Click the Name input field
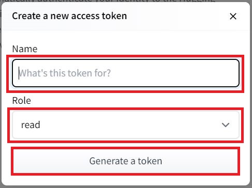252x188 pixels. click(x=126, y=73)
